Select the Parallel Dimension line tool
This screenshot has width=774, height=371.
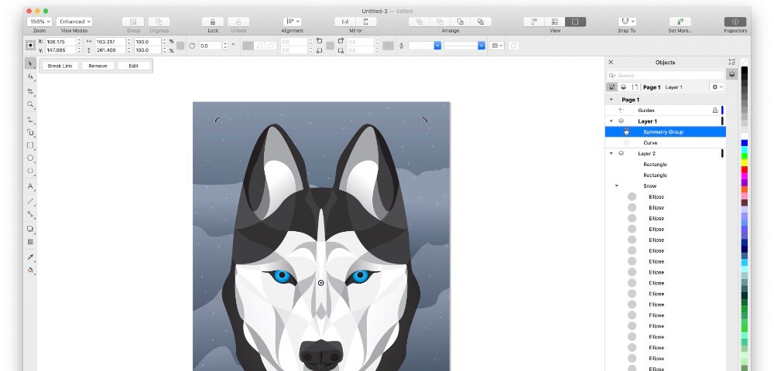31,200
